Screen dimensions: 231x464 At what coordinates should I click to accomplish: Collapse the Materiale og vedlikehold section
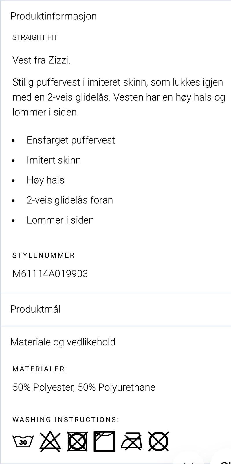(63, 342)
